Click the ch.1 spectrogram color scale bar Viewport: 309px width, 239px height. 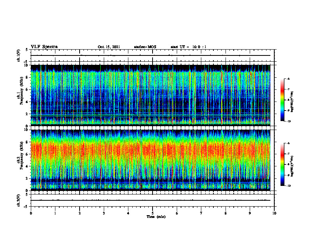point(282,100)
